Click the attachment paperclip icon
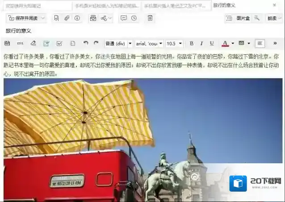285x202 pixels. (67, 18)
